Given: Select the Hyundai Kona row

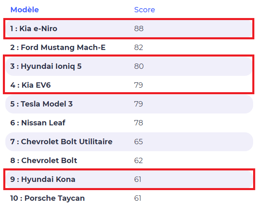Looking at the screenshot, I should pyautogui.click(x=129, y=179).
